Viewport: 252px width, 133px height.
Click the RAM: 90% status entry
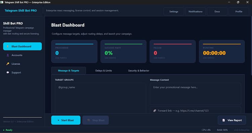coord(222,130)
